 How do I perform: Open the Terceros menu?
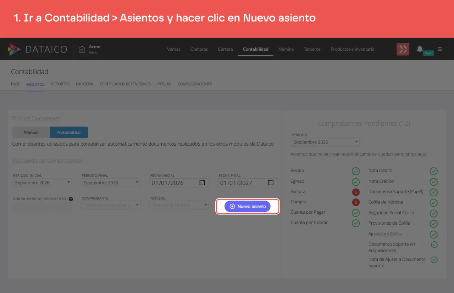pos(312,49)
